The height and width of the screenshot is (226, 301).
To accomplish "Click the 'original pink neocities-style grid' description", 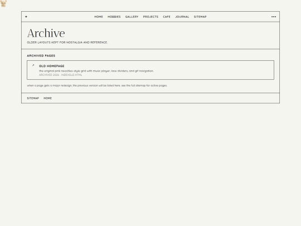I will (96, 71).
